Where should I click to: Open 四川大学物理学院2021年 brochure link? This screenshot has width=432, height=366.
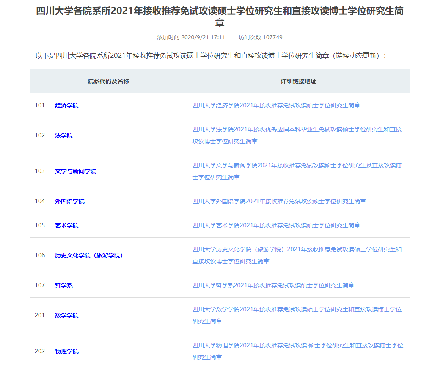click(297, 351)
